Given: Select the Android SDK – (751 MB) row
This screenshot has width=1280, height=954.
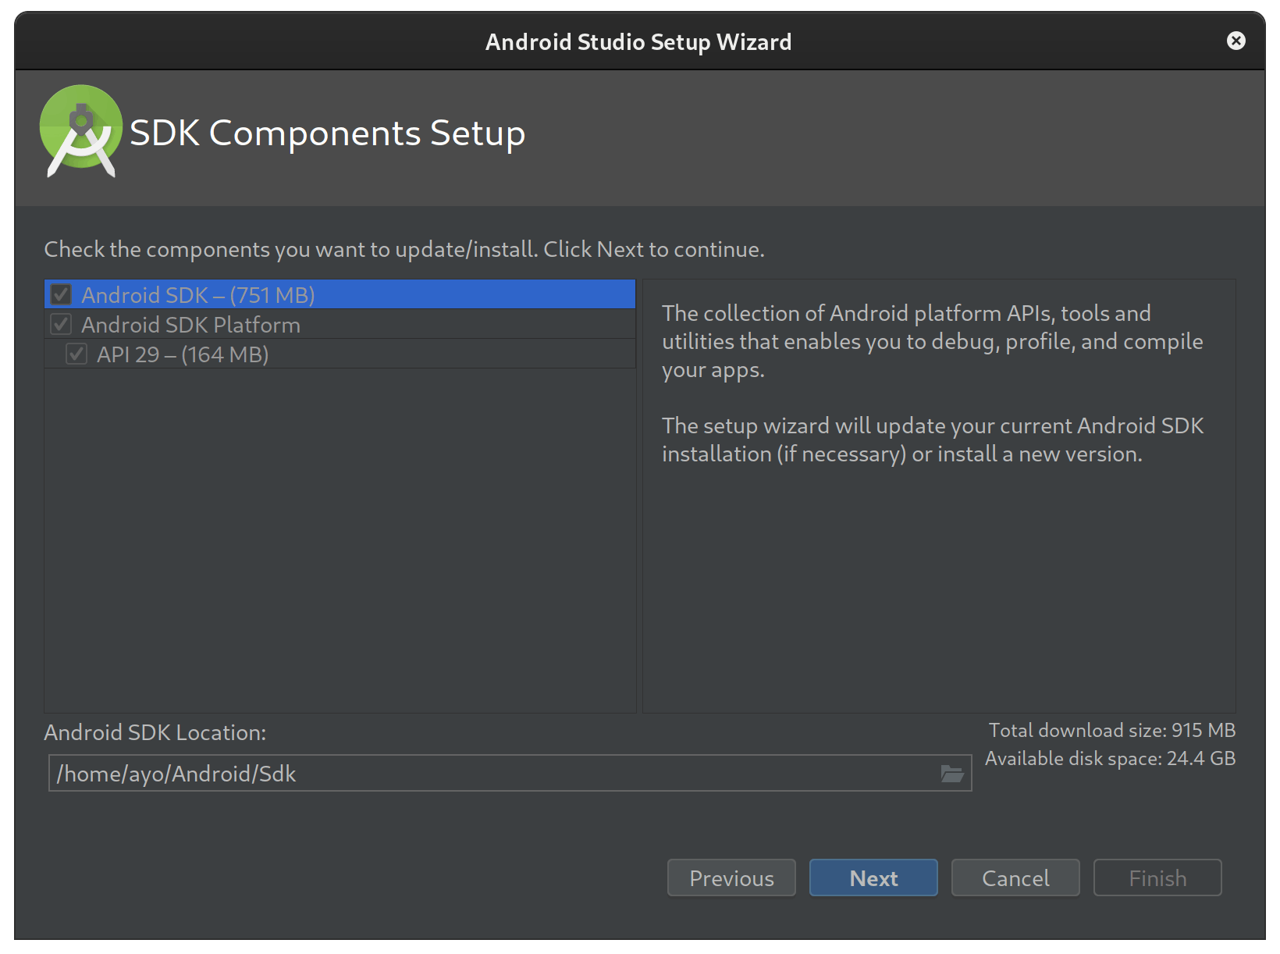Looking at the screenshot, I should [340, 295].
